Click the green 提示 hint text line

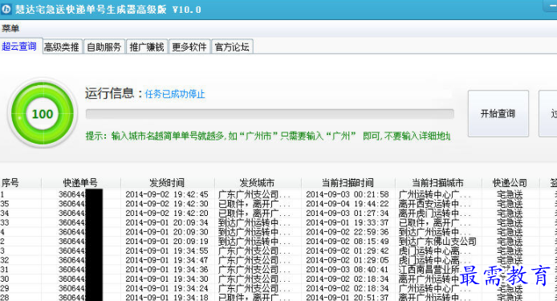(268, 136)
